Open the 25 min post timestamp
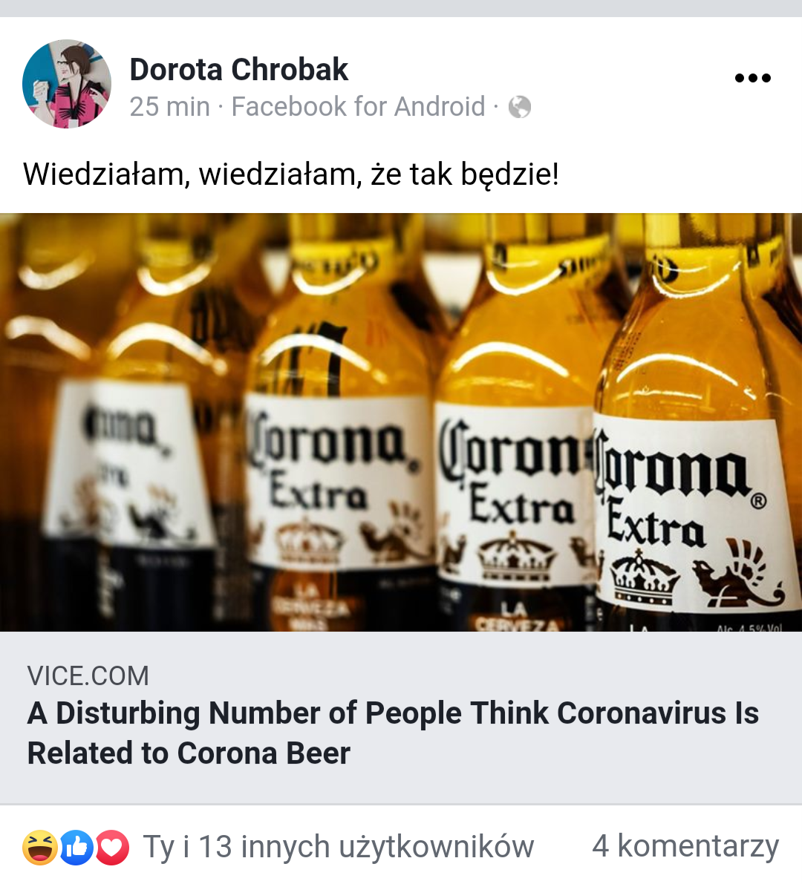Screen dimensions: 802x884 (170, 107)
